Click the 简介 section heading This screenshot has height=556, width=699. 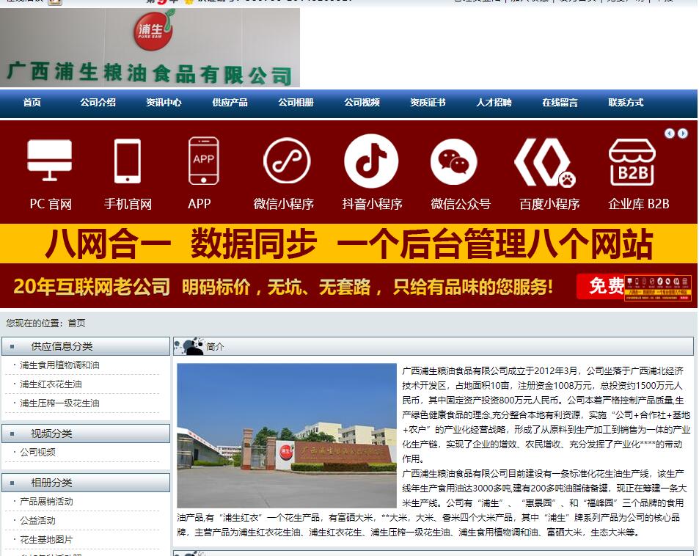tap(215, 346)
